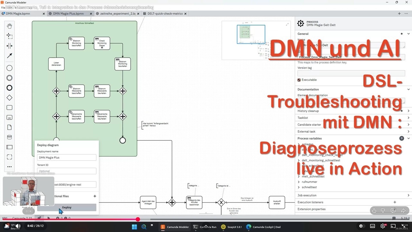The height and width of the screenshot is (232, 412).
Task: Exit fullscreen video mode
Action: 404,226
